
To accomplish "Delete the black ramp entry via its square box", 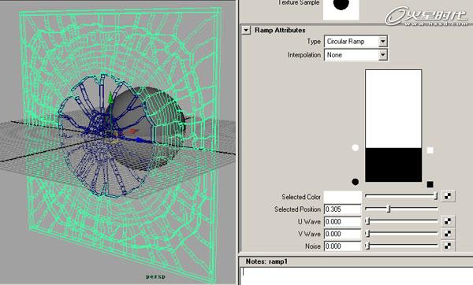I will pyautogui.click(x=430, y=184).
